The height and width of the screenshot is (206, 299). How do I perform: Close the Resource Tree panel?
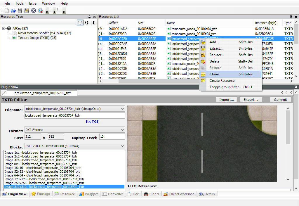click(x=94, y=17)
